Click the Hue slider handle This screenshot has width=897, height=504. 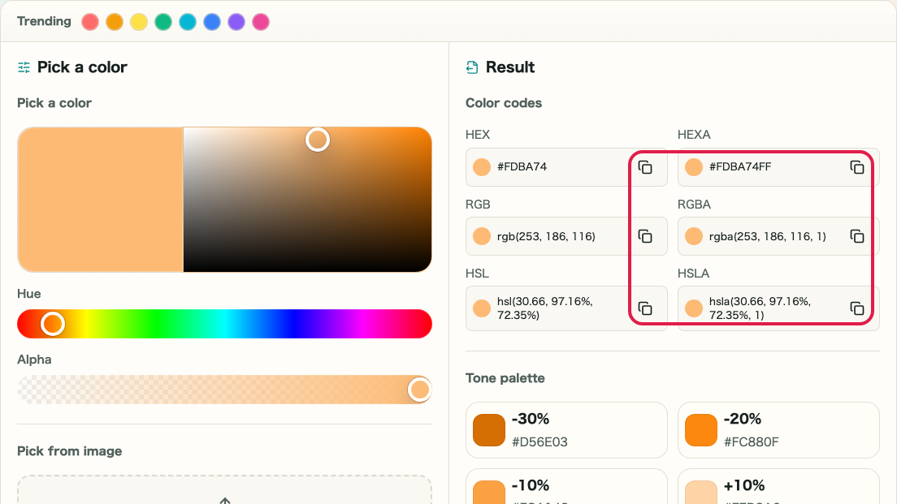point(53,324)
